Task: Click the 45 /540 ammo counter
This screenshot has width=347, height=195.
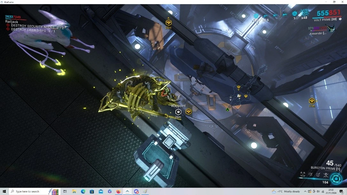Action: [333, 163]
